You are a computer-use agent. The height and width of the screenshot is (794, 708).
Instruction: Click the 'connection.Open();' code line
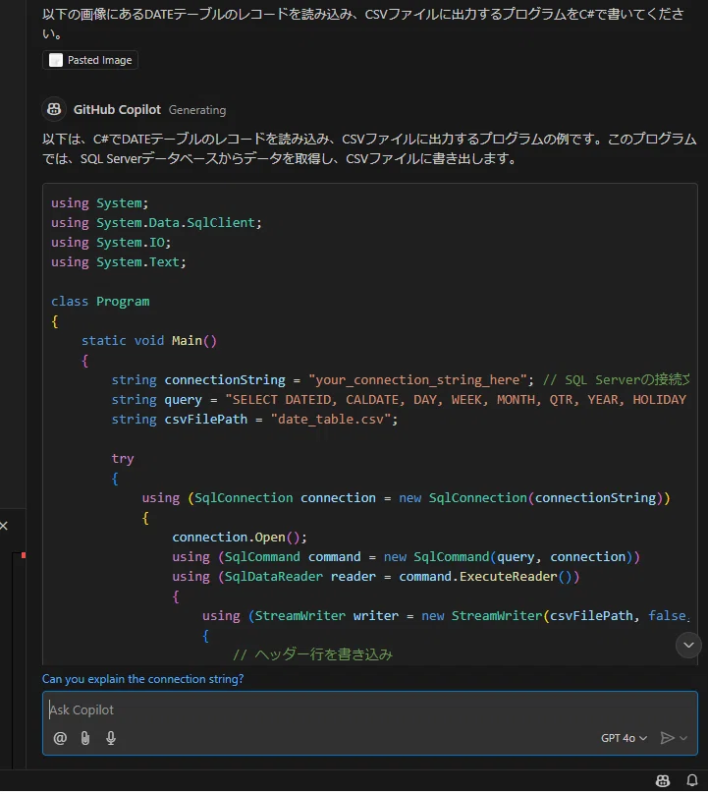coord(240,538)
